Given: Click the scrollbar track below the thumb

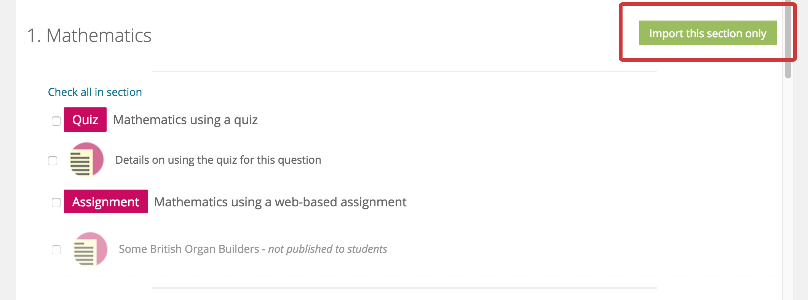Looking at the screenshot, I should click(x=788, y=190).
